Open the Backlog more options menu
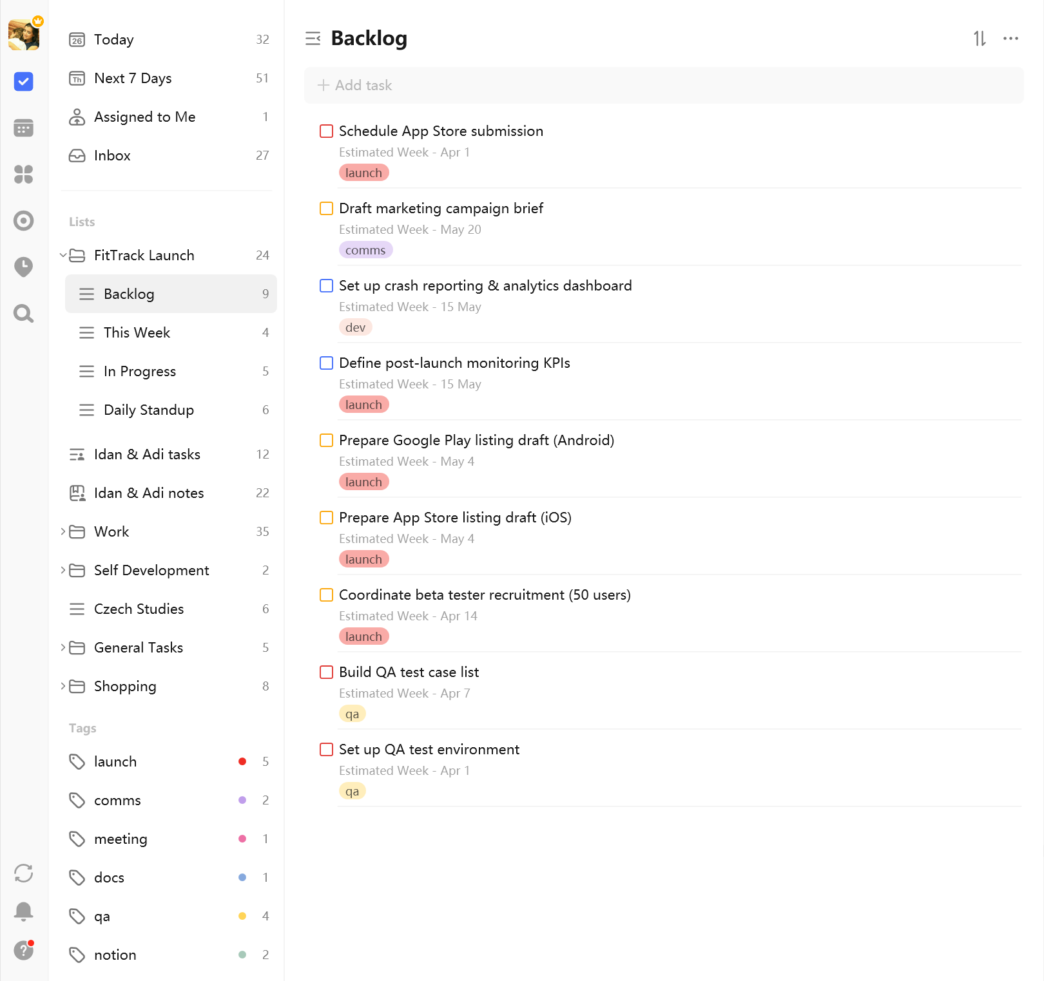Screen dimensions: 1044x981 [1010, 39]
